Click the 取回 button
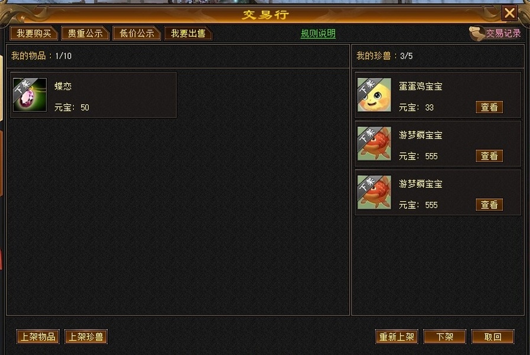 pos(493,337)
